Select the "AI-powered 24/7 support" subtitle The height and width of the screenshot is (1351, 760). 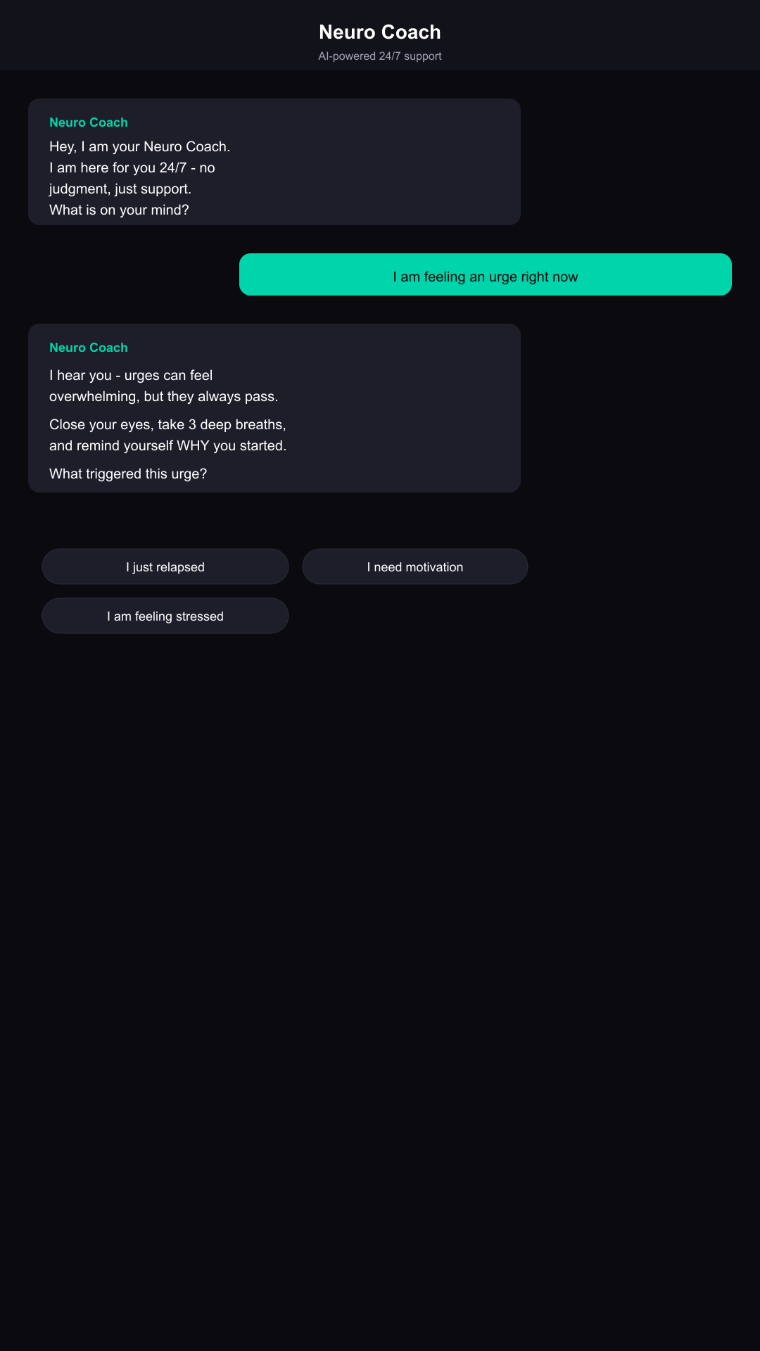[379, 56]
